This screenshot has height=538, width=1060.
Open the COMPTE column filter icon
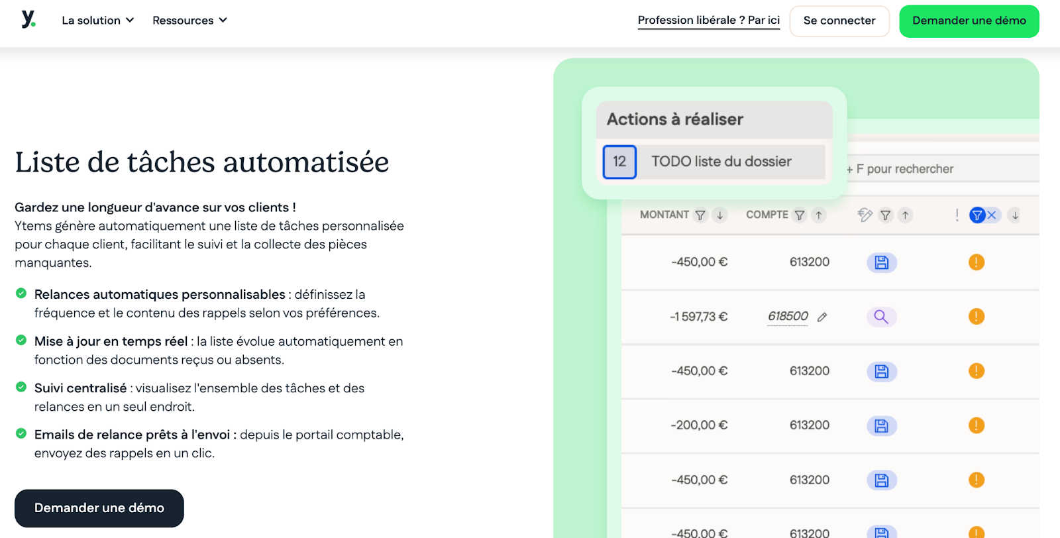[800, 215]
